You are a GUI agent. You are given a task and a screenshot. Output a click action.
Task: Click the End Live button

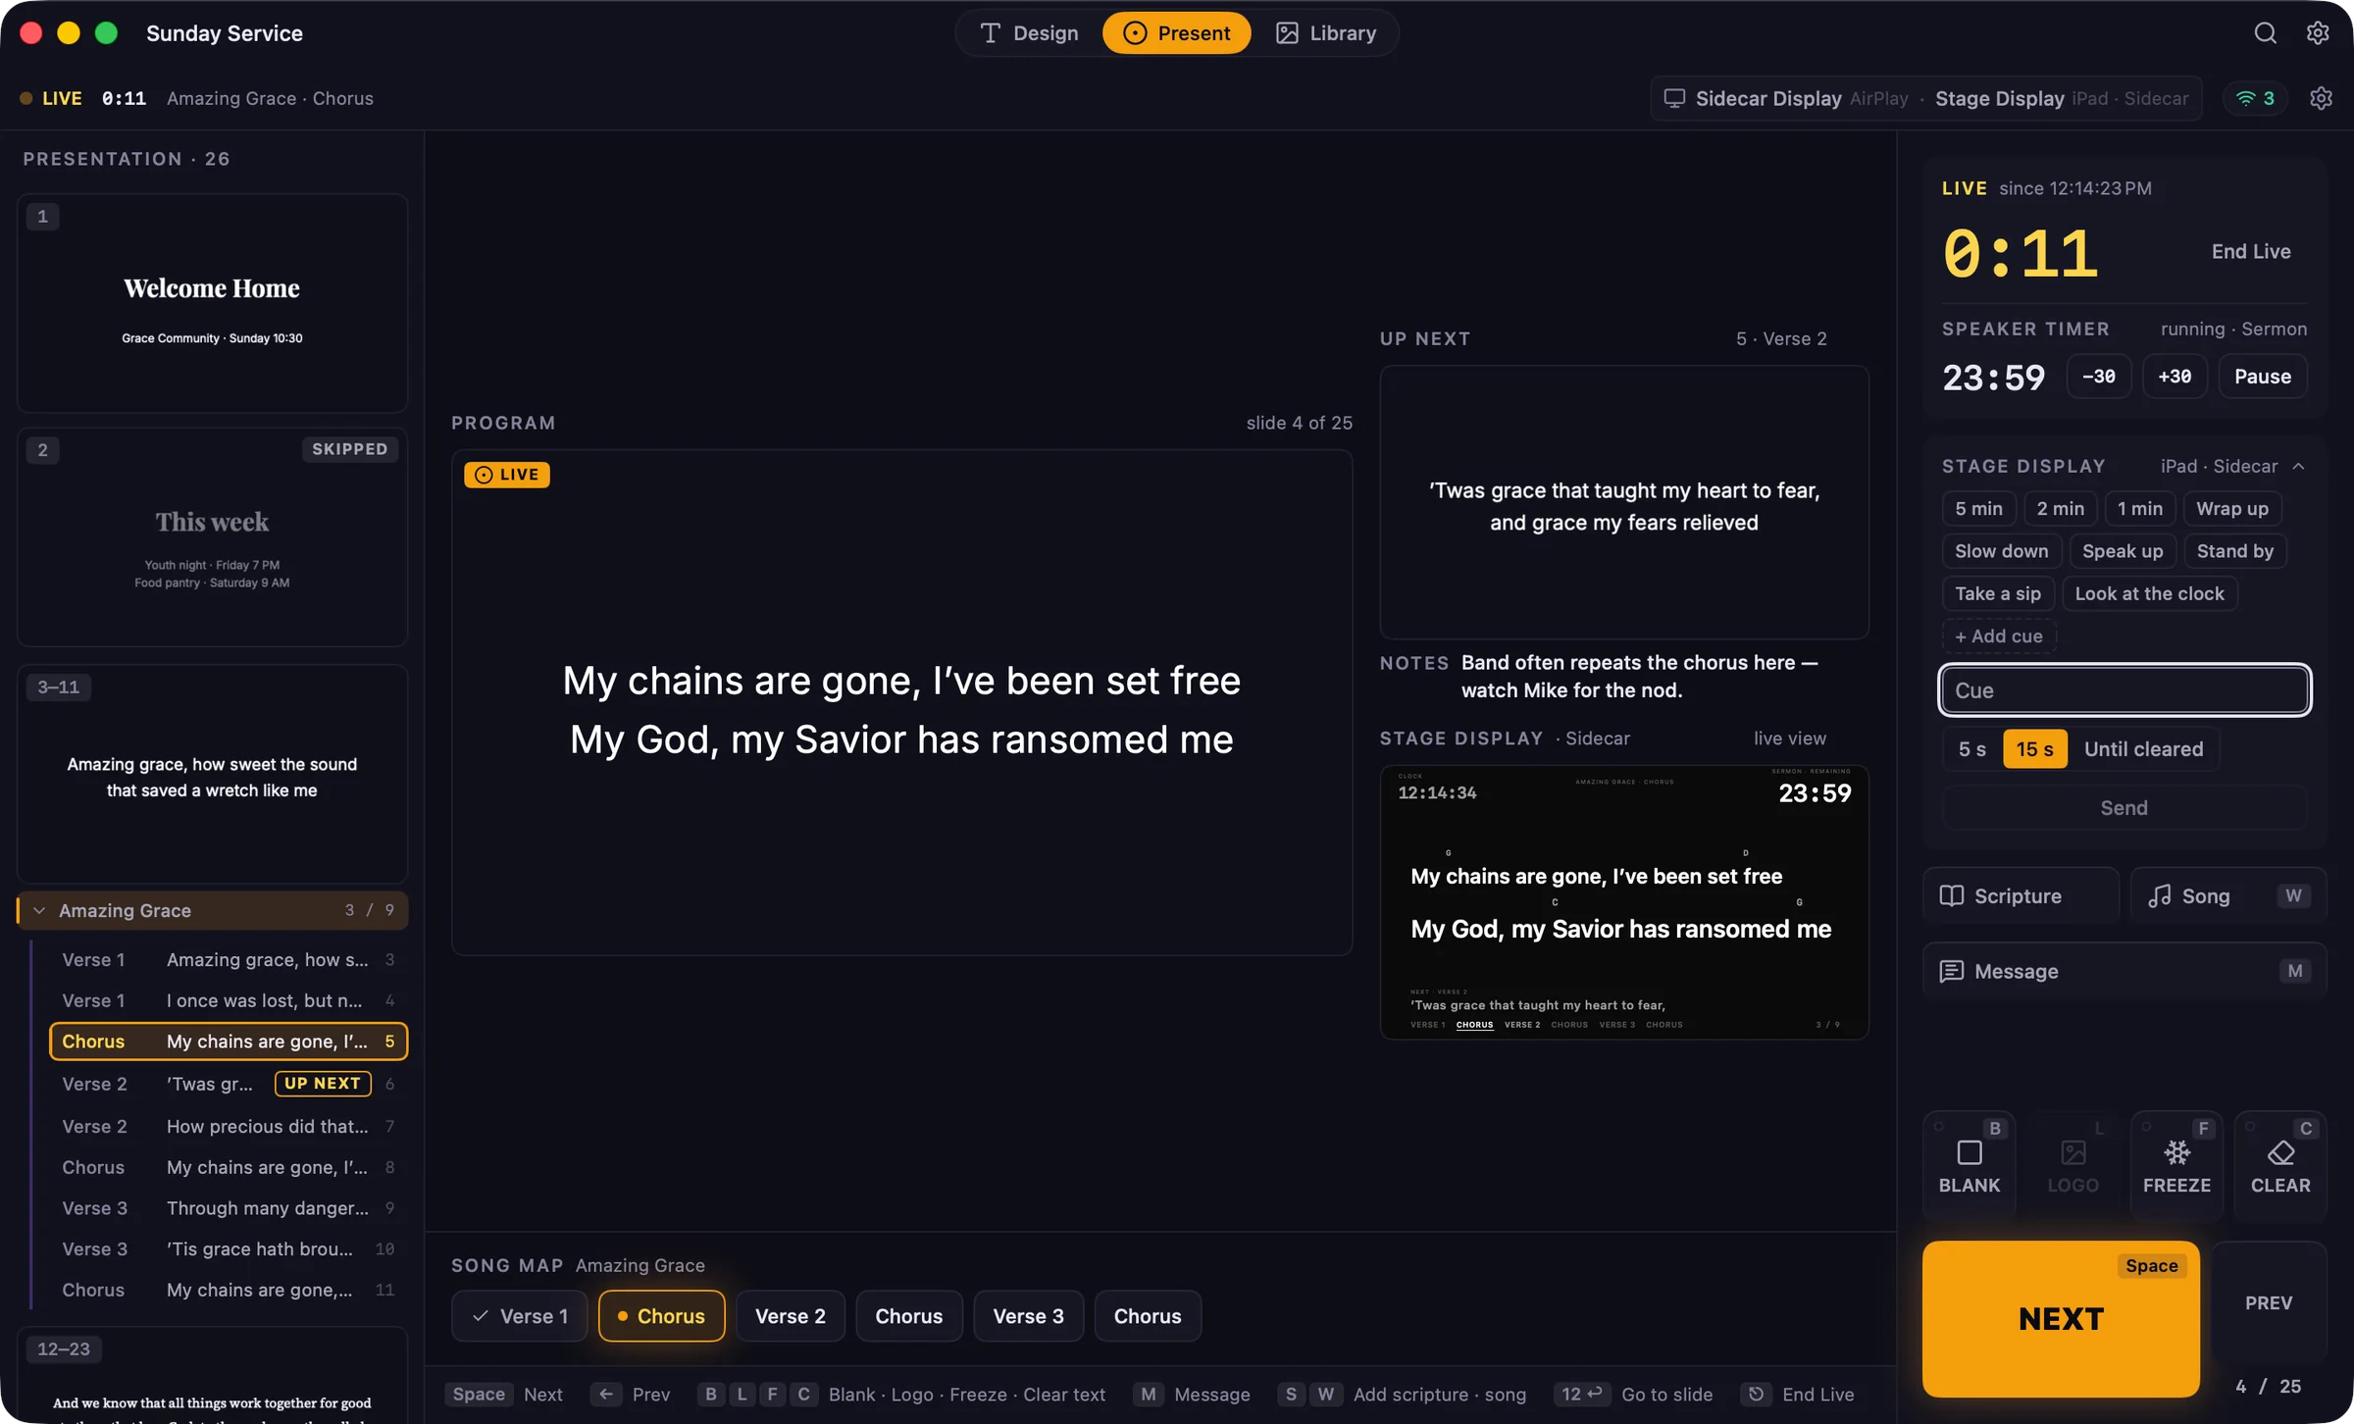2250,251
